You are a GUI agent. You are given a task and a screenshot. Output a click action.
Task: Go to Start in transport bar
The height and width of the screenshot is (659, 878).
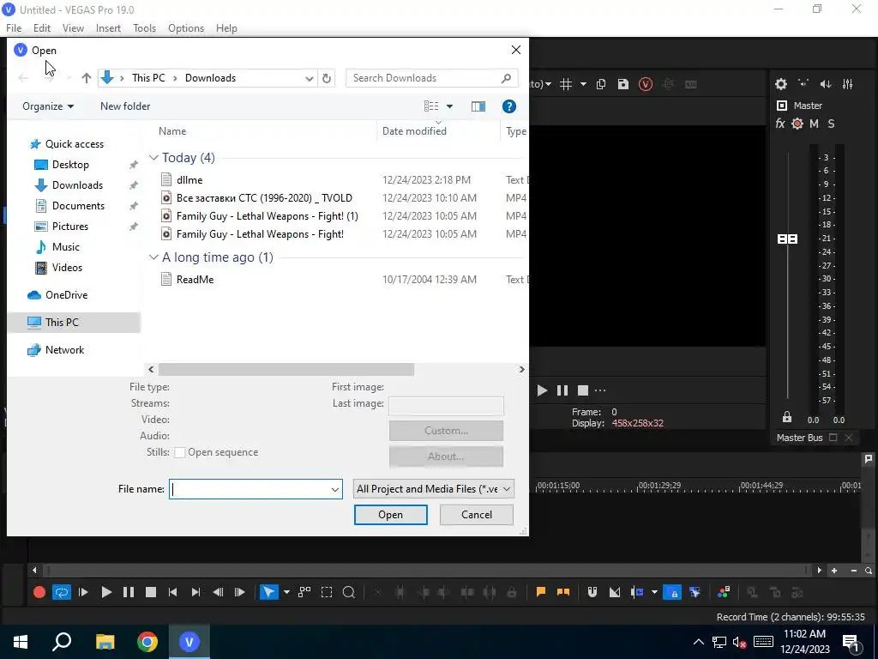pyautogui.click(x=173, y=592)
